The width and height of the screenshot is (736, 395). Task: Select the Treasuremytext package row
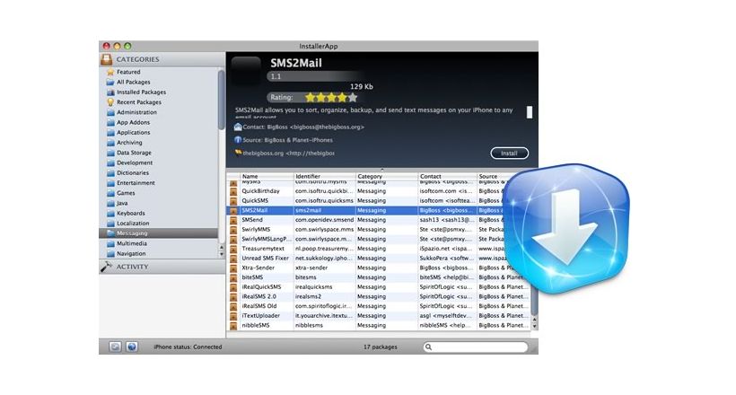pyautogui.click(x=379, y=249)
